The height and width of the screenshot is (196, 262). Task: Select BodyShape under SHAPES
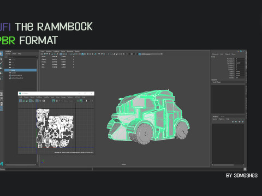(x=217, y=82)
